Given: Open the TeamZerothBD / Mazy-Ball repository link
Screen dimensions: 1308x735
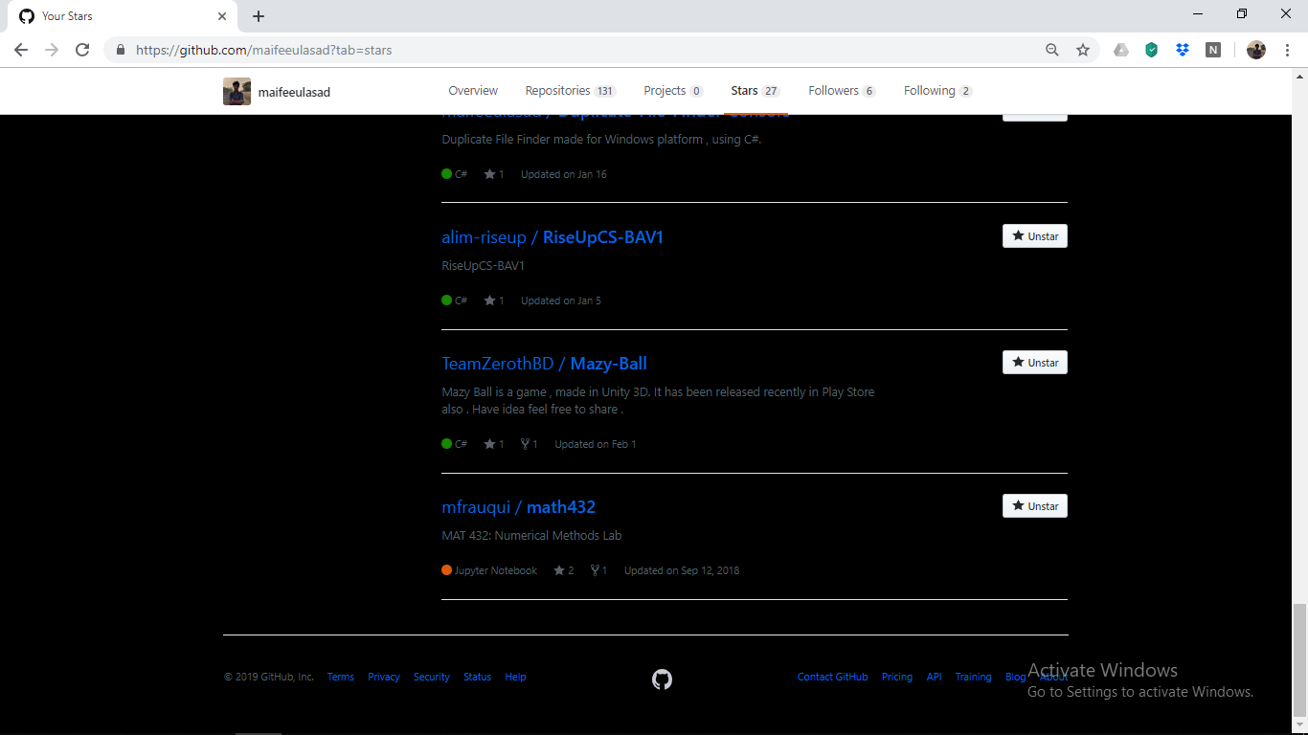Looking at the screenshot, I should pyautogui.click(x=544, y=364).
